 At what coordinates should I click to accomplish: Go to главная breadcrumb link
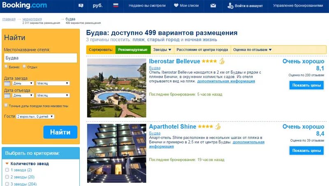9,19
